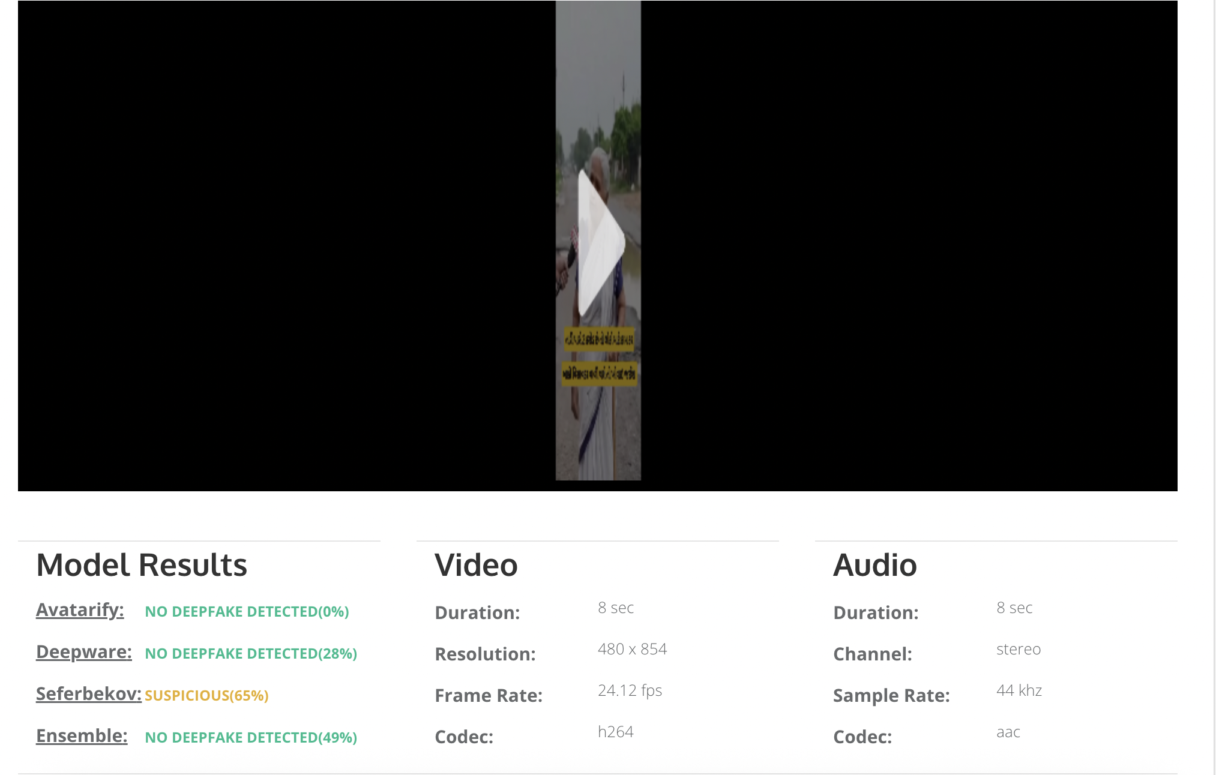Click the Video section heading
This screenshot has height=775, width=1216.
476,565
